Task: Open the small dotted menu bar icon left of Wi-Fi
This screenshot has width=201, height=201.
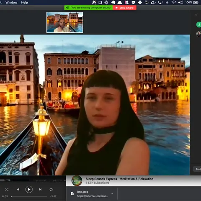Action: point(167,3)
